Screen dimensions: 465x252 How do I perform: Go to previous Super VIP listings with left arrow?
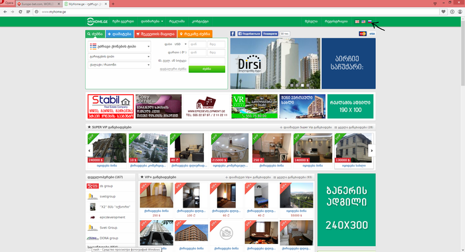pos(89,151)
